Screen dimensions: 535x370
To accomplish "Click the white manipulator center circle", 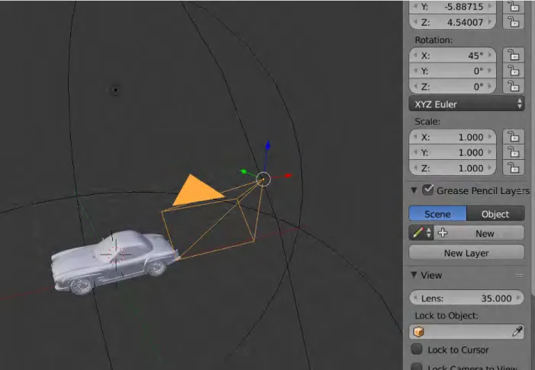I will click(263, 179).
